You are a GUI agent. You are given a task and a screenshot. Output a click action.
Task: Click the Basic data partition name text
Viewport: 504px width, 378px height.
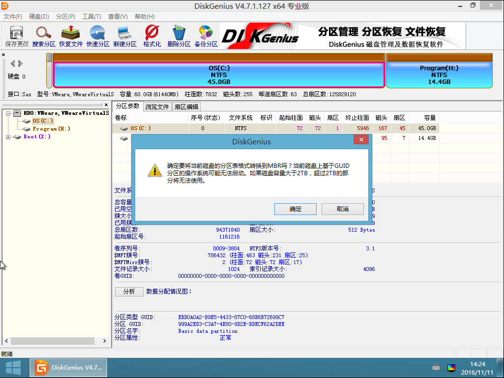point(208,331)
